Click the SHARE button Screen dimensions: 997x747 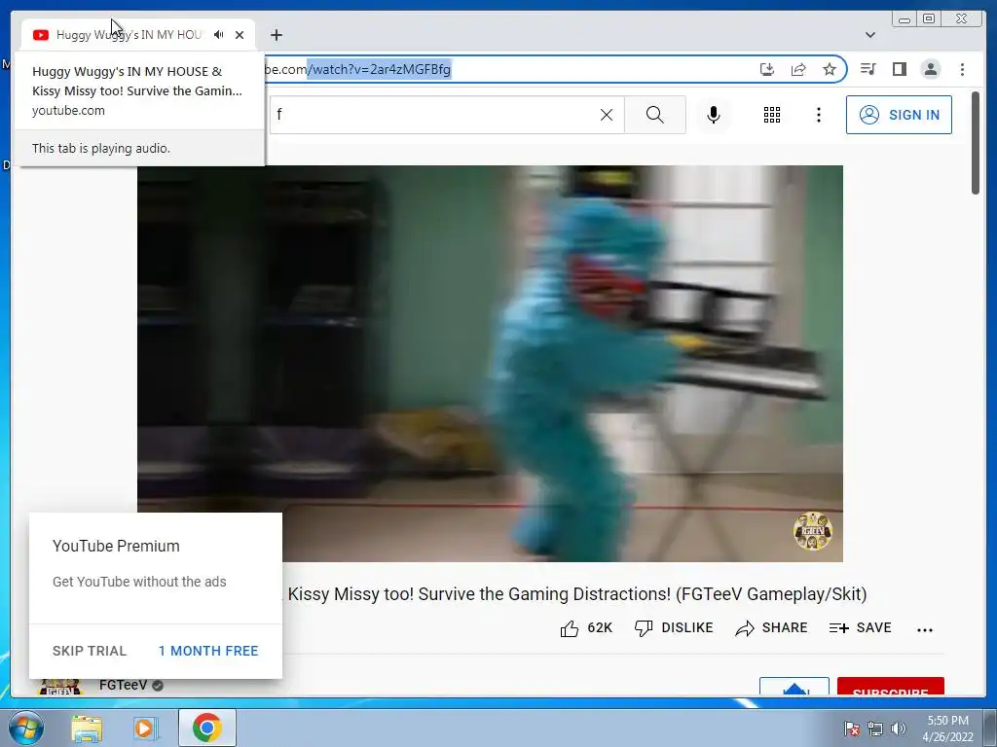[x=771, y=628]
